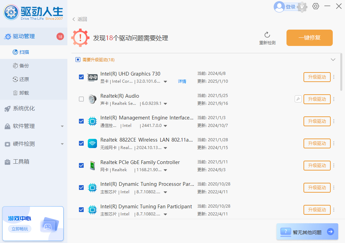Viewport: 345px width, 243px height.
Task: Click the VIP badge icon
Action: click(302, 7)
